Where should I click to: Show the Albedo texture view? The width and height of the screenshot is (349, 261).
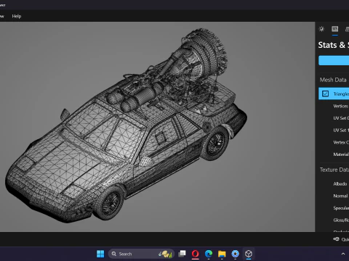pyautogui.click(x=340, y=184)
